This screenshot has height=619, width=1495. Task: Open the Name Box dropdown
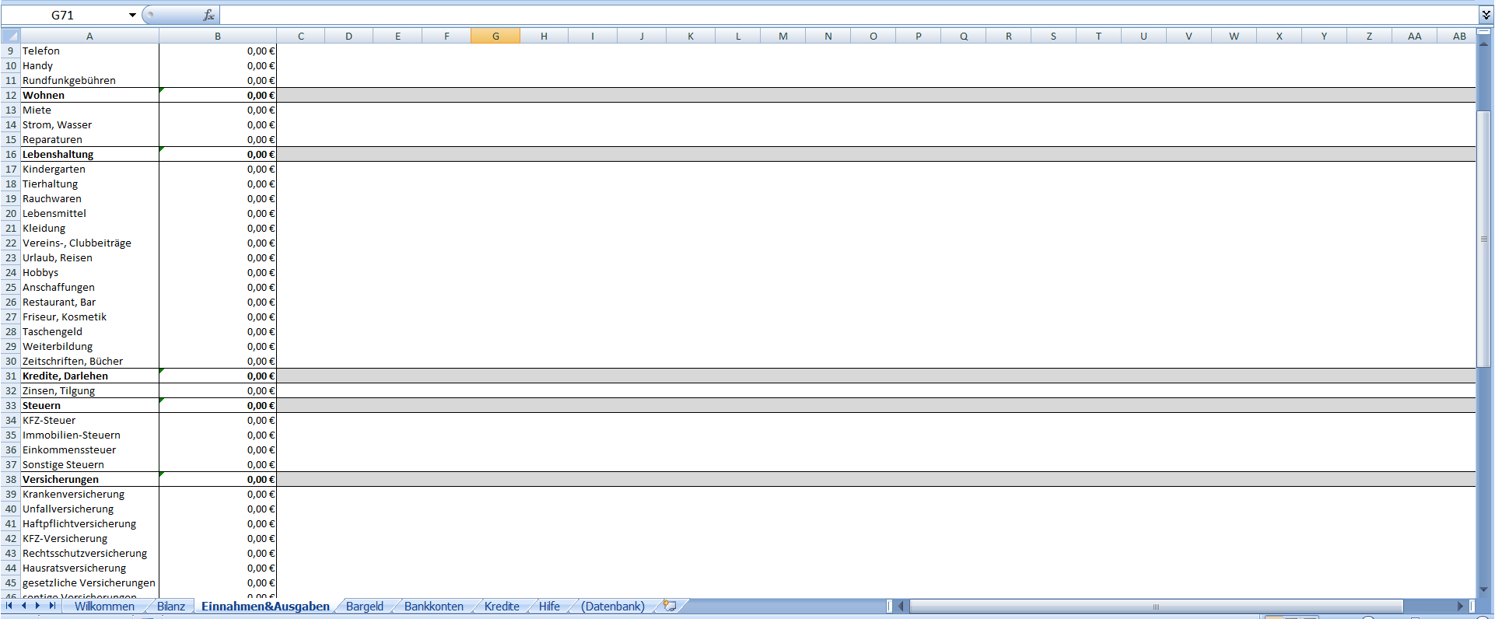132,15
